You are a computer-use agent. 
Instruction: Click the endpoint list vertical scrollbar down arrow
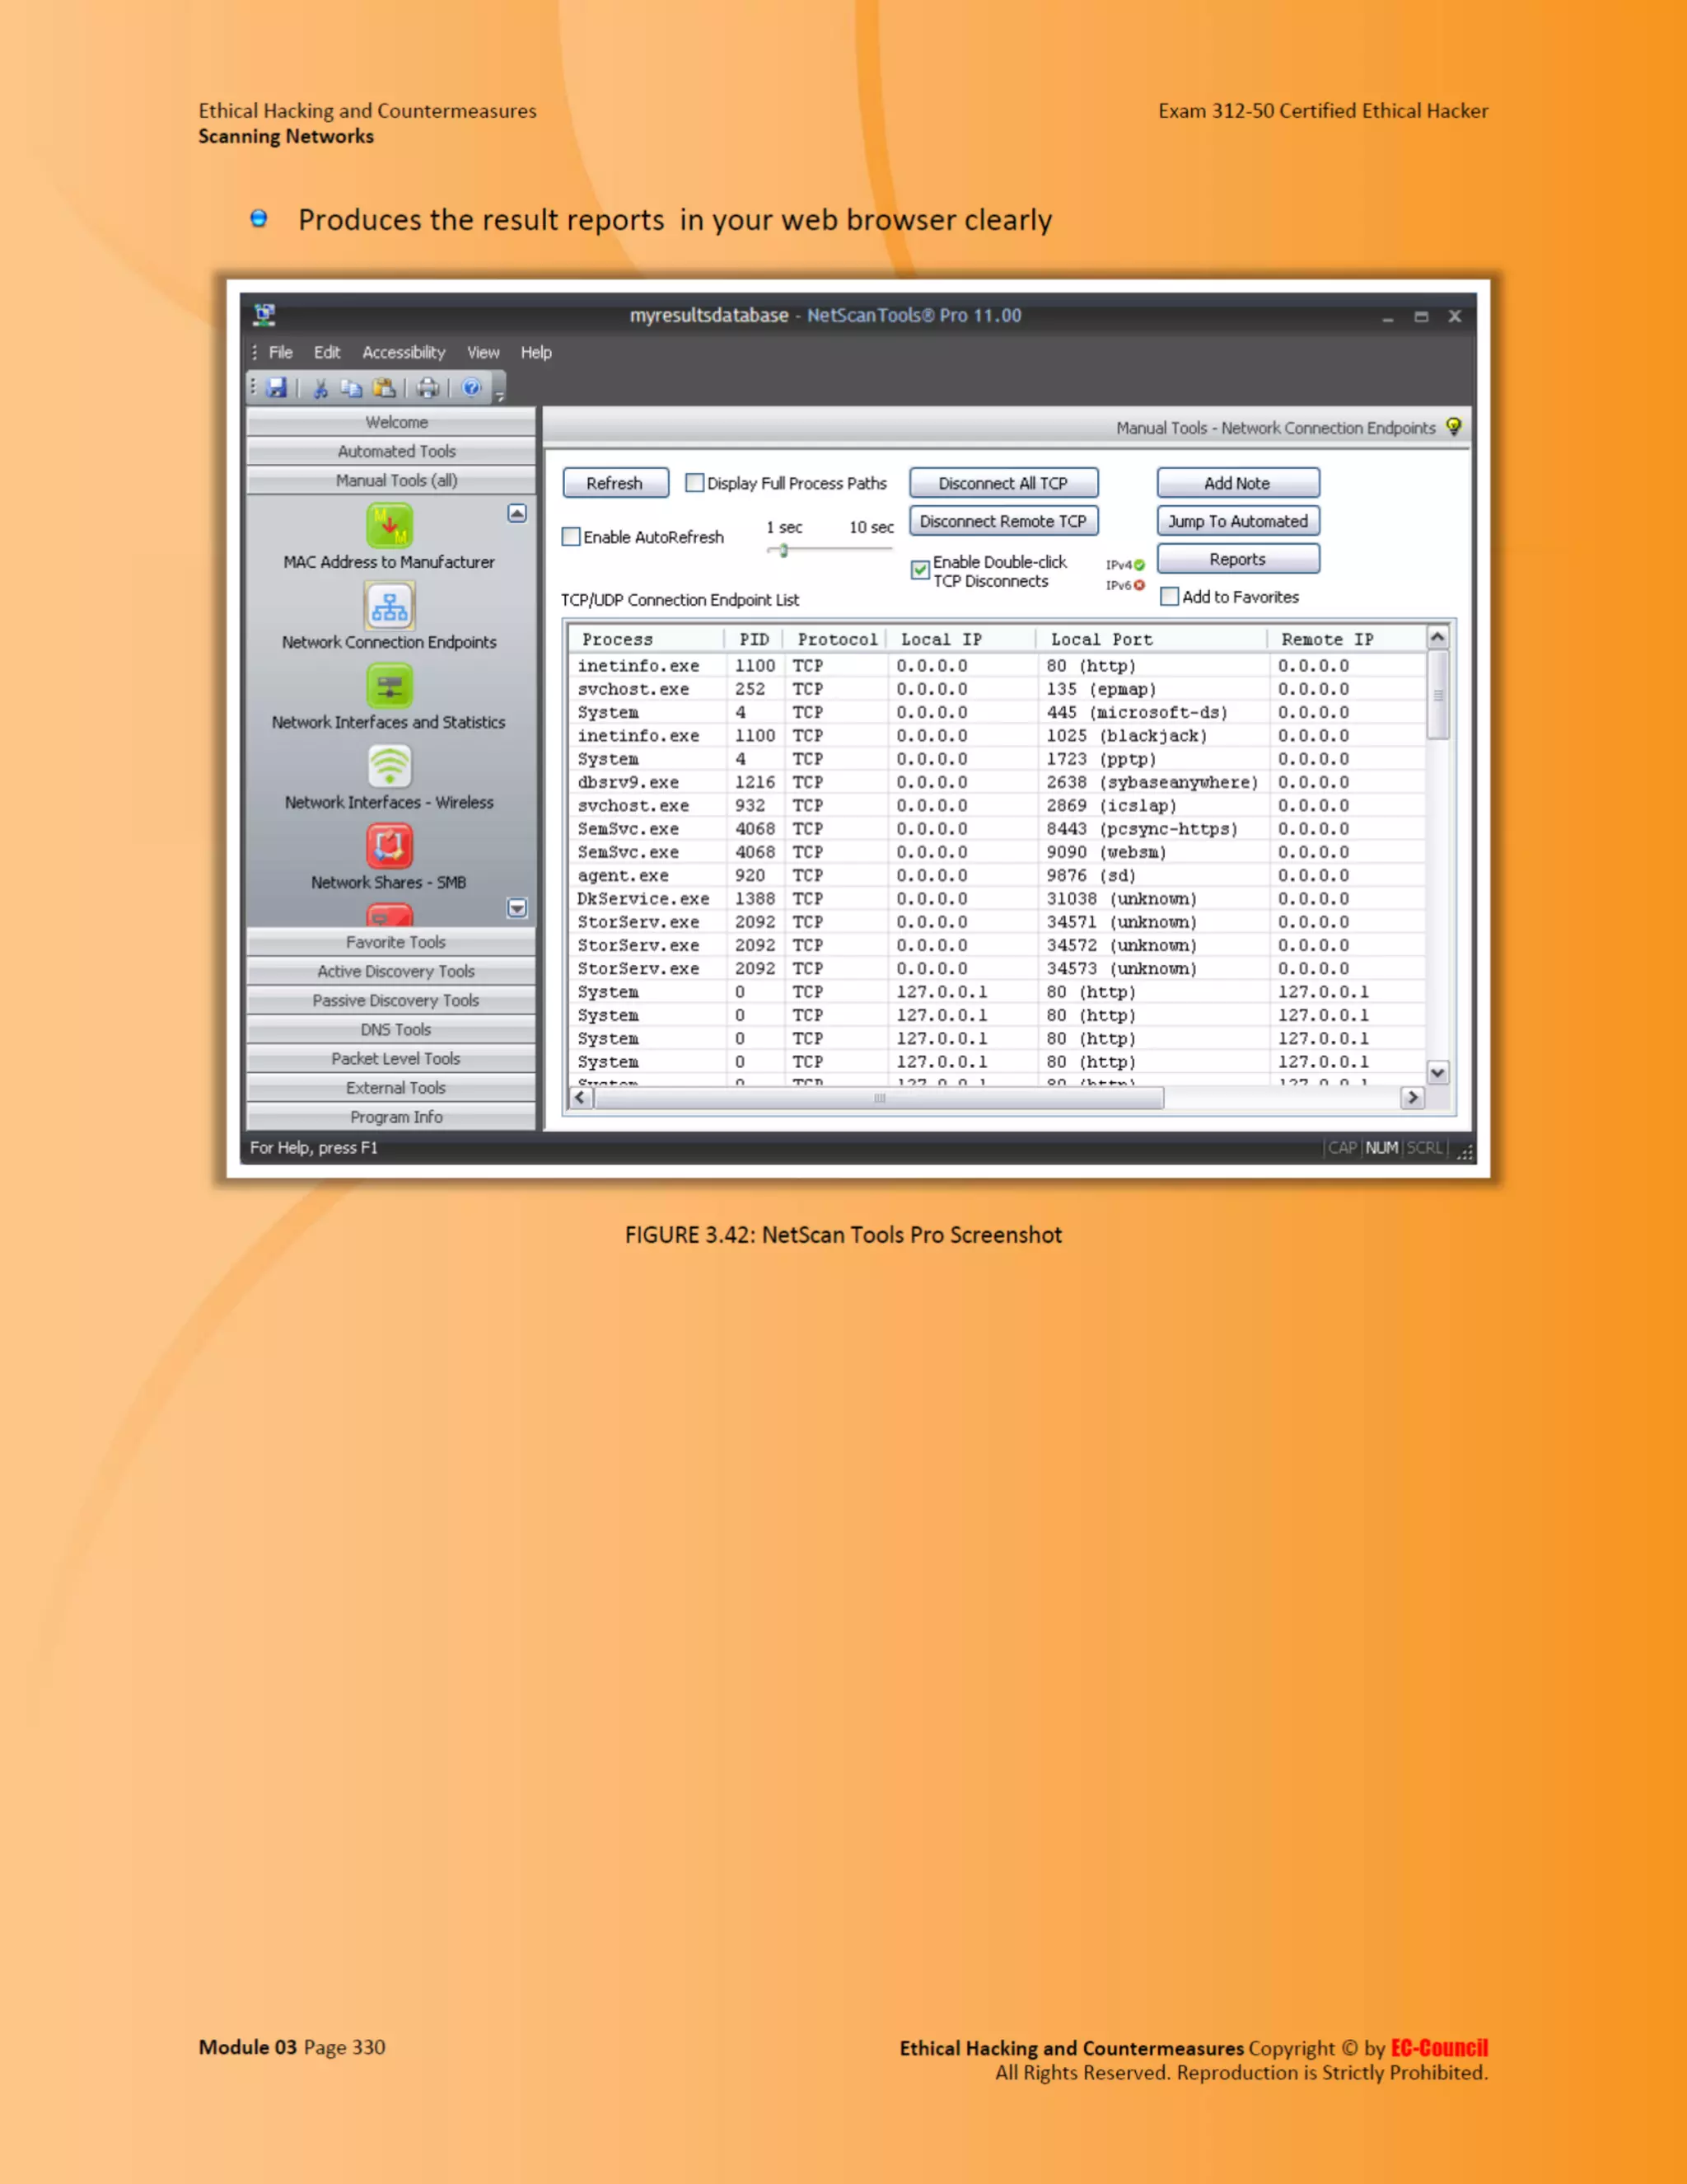[1437, 1073]
